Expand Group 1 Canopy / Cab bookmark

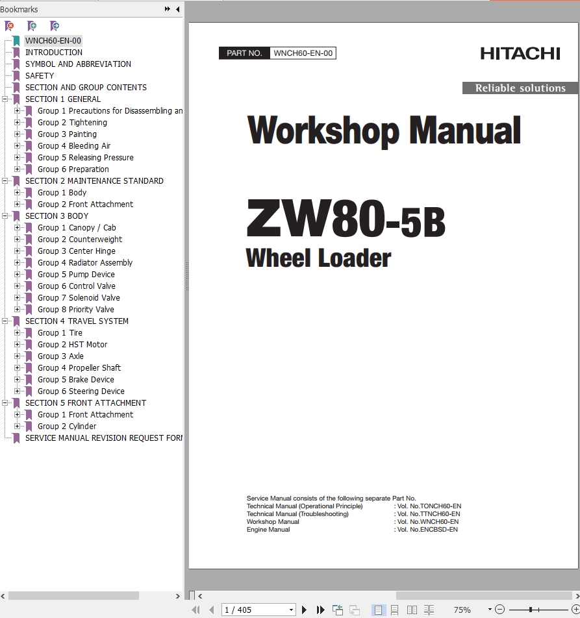17,228
